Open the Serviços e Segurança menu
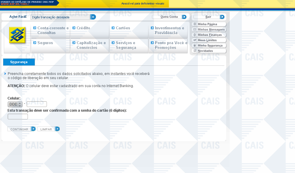Viewport: 295px width, 173px height. click(126, 45)
